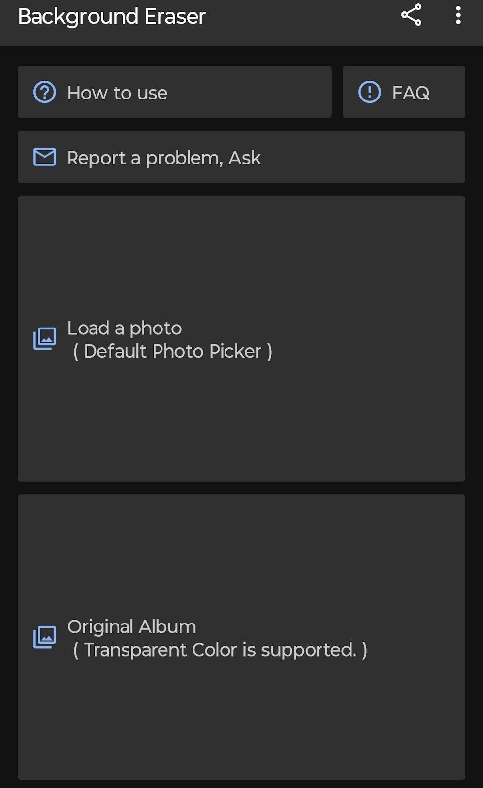Open the Original Album label
The height and width of the screenshot is (788, 483).
(x=131, y=627)
